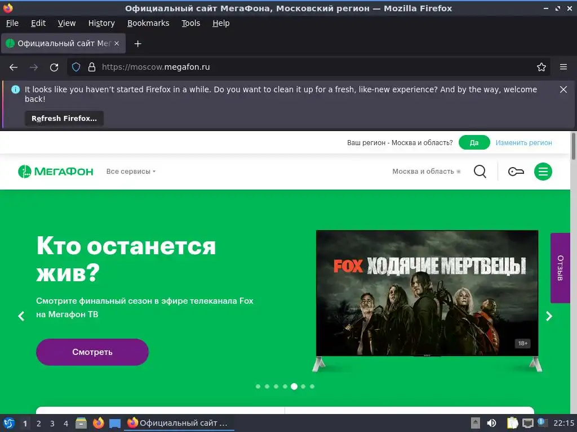Click the 22:15 taskbar clock
Viewport: 577px width, 432px height.
click(x=563, y=423)
